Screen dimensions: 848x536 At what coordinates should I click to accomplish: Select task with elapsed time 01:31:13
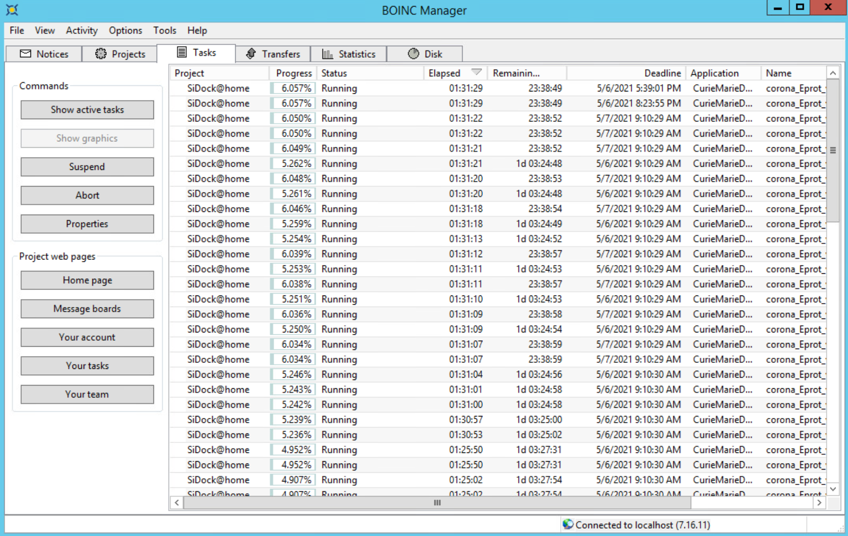point(498,239)
